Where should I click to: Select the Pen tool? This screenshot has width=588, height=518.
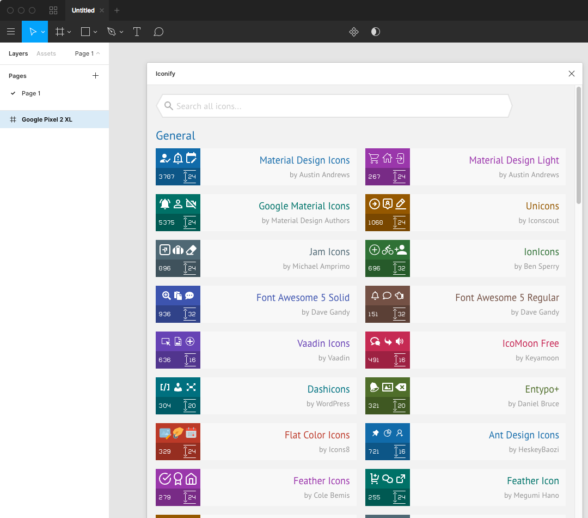(112, 32)
